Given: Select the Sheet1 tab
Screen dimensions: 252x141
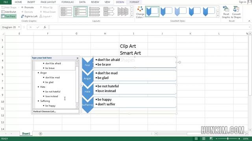Looking at the screenshot, I should click(26, 134).
